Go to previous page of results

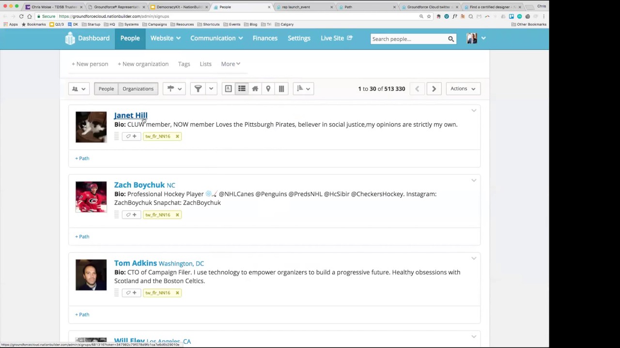(417, 88)
